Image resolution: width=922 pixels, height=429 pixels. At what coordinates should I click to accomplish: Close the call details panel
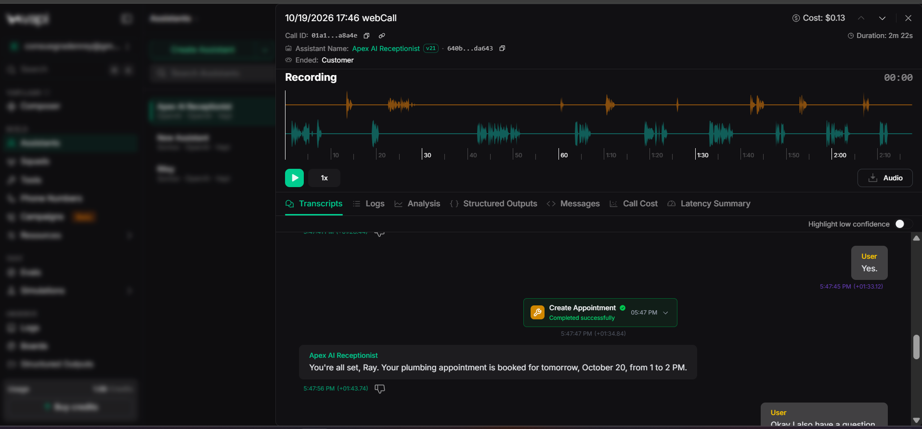908,18
